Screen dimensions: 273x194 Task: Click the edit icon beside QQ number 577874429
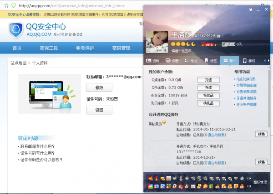(x=219, y=36)
